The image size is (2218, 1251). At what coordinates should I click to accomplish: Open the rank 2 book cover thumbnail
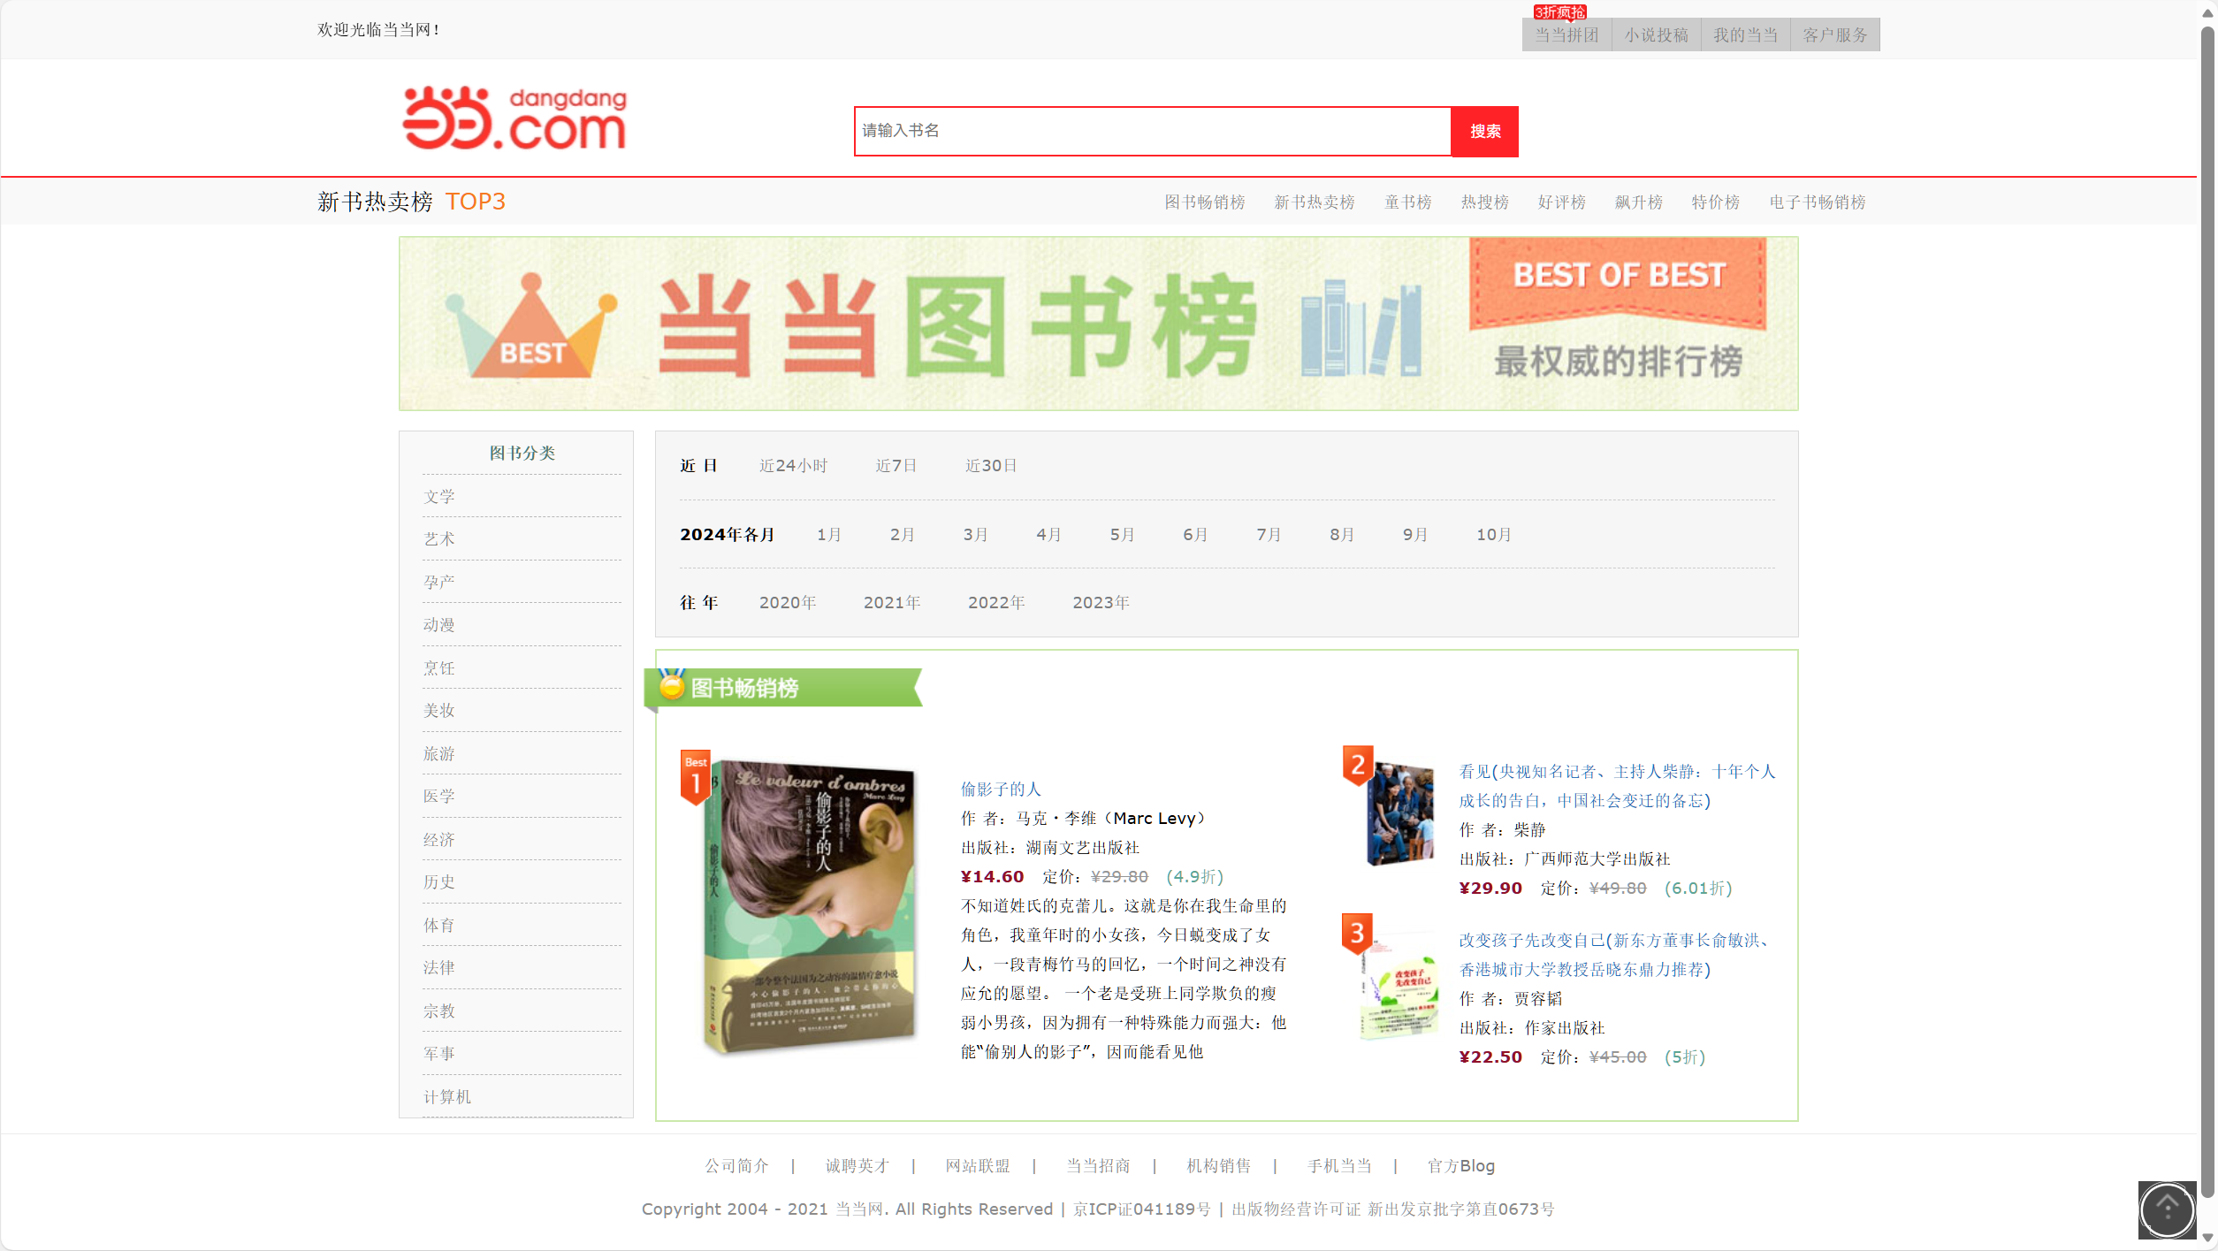pyautogui.click(x=1399, y=813)
